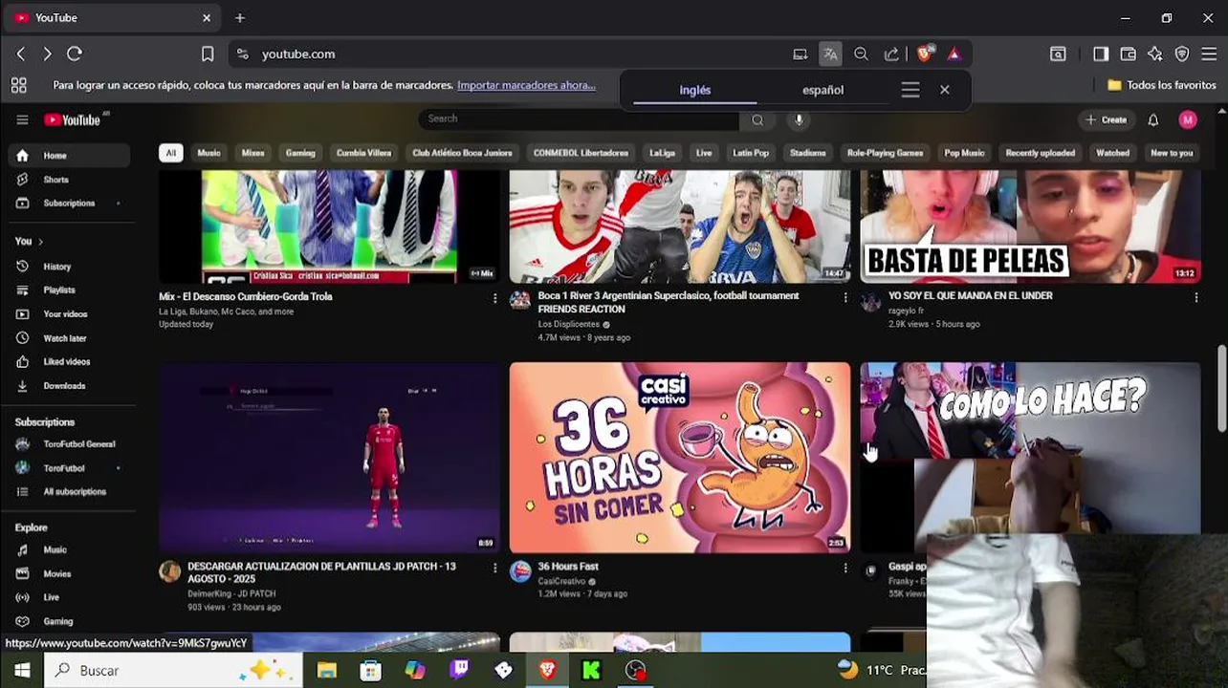Open Microsoft Store from the taskbar

coord(371,670)
